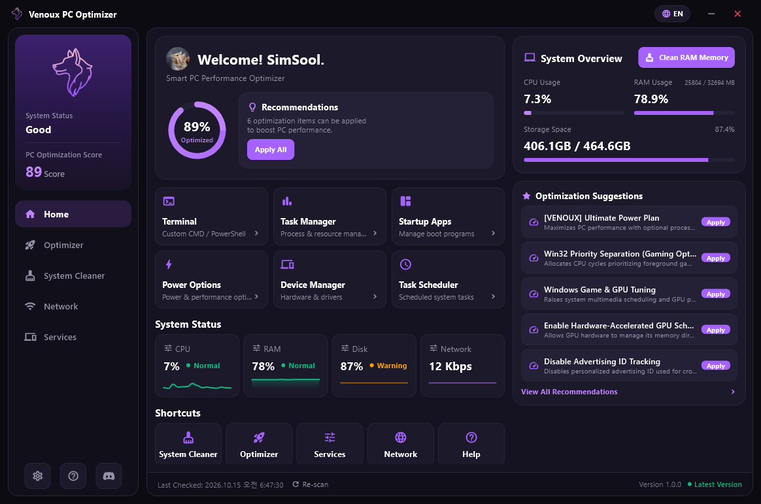761x504 pixels.
Task: Select Network in the sidebar
Action: pyautogui.click(x=73, y=306)
